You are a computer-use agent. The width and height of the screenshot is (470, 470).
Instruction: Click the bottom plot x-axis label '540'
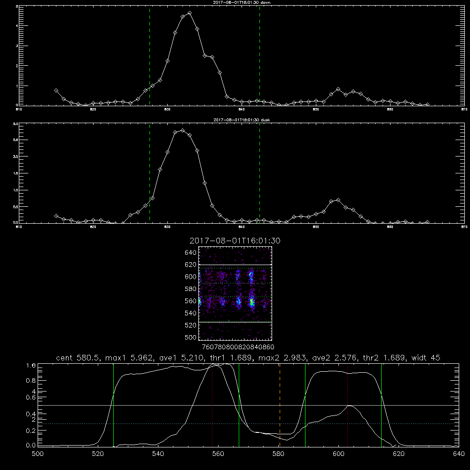158,454
